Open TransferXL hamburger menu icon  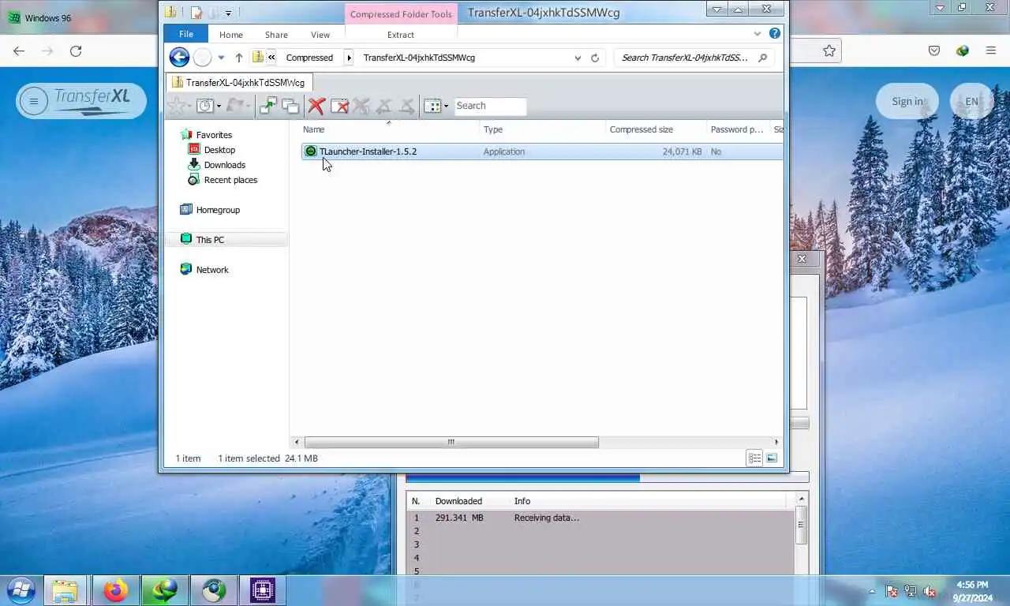(33, 101)
